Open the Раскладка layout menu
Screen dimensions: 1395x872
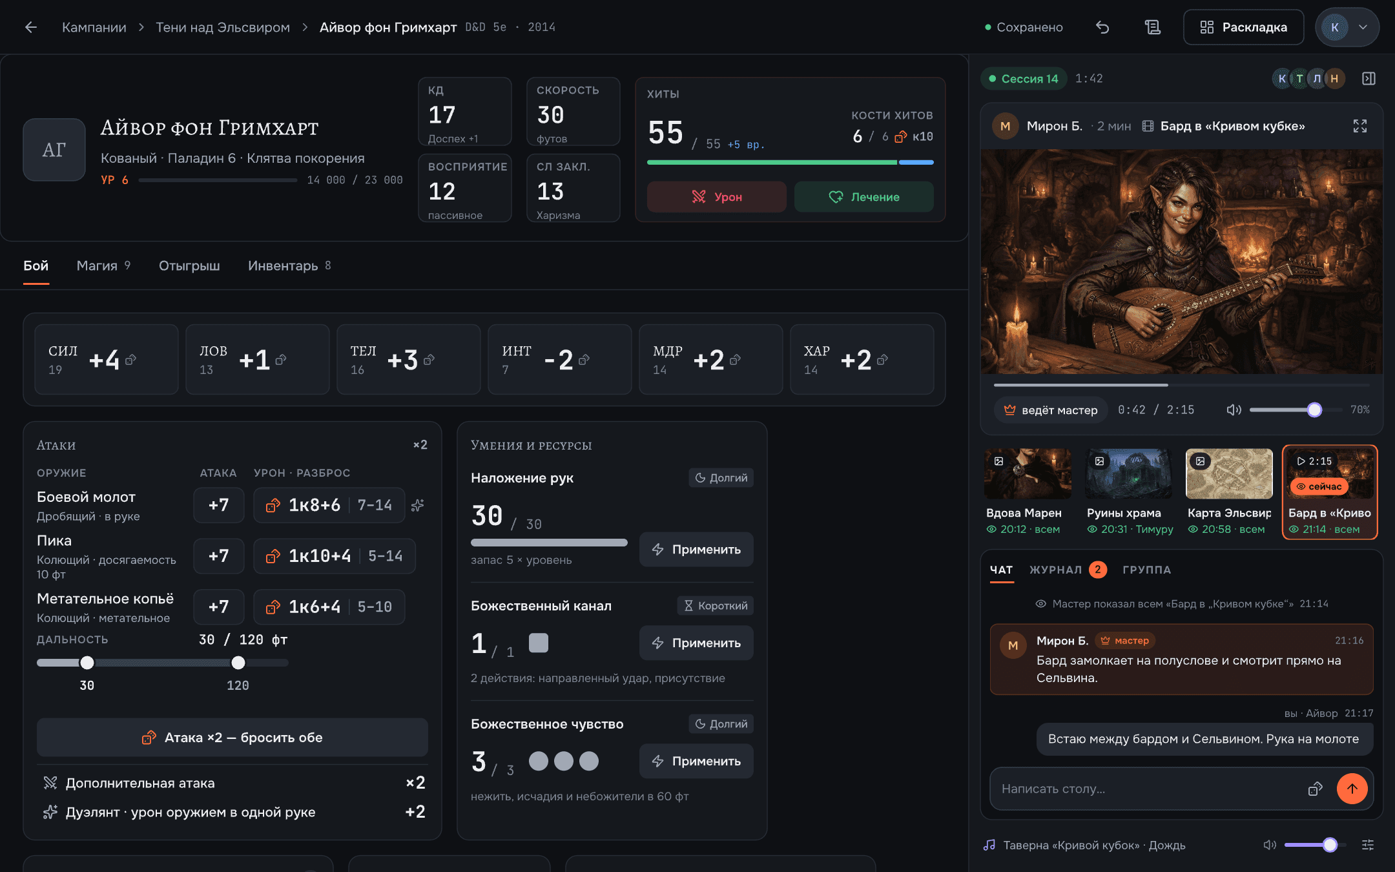[1243, 27]
